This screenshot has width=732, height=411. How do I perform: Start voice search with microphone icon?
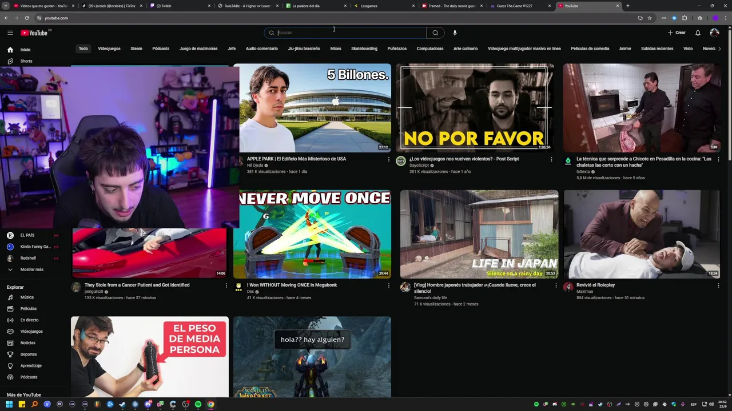(x=455, y=33)
